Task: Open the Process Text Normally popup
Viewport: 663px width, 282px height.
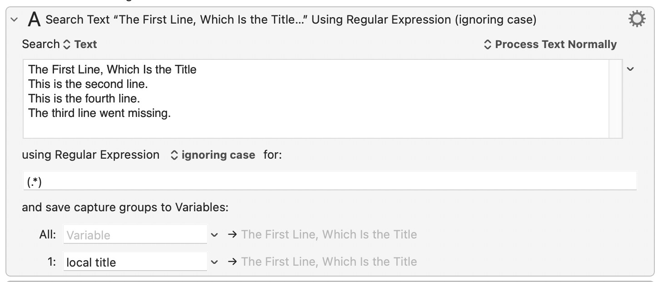Action: (x=550, y=44)
